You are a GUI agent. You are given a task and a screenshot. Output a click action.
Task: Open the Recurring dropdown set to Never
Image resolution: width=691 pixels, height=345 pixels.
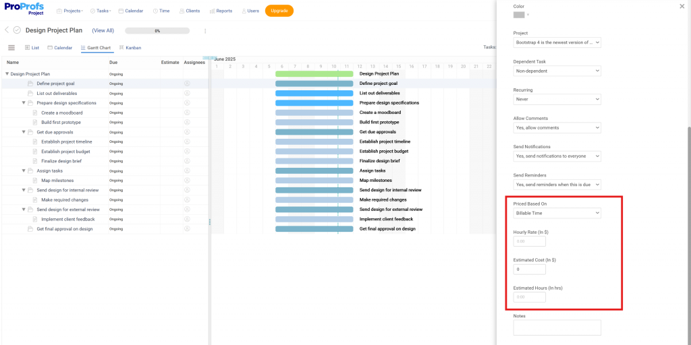click(x=557, y=99)
